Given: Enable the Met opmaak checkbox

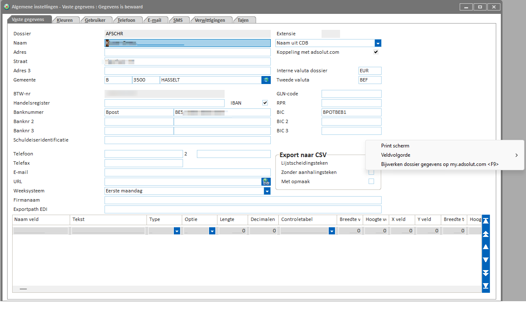Looking at the screenshot, I should click(x=371, y=181).
